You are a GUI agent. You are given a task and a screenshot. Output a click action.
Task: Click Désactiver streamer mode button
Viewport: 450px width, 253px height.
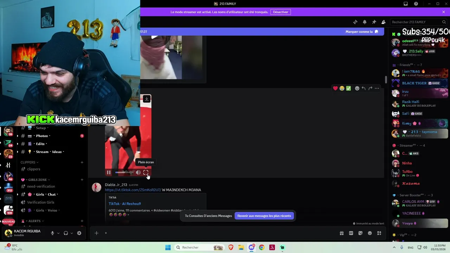click(x=281, y=12)
